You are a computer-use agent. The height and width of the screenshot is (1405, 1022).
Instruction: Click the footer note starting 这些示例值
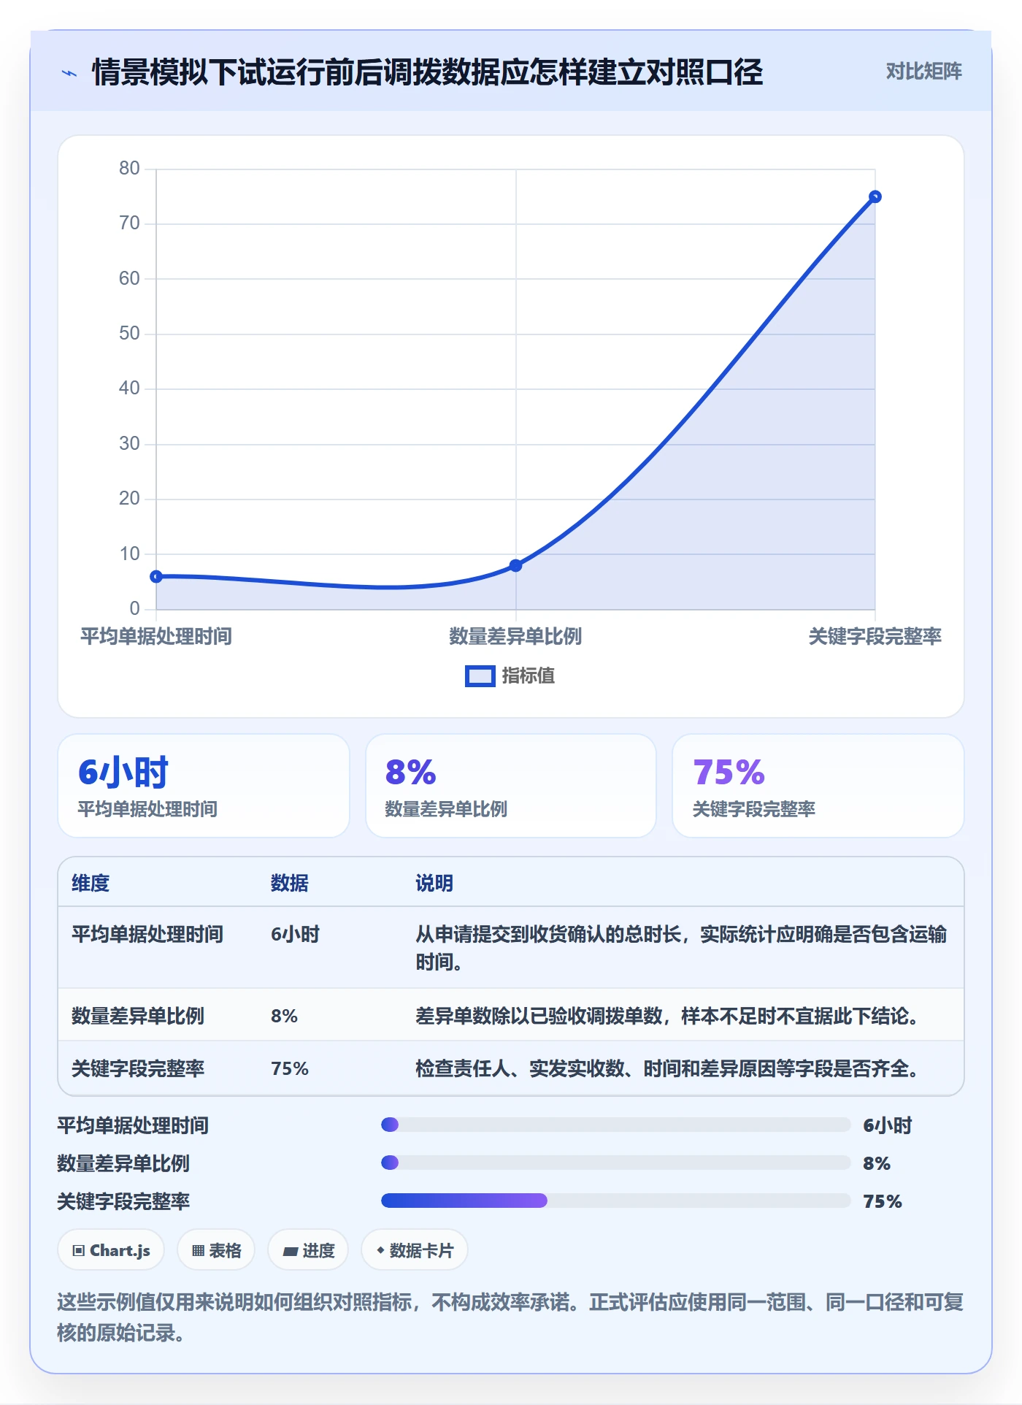pos(510,1317)
